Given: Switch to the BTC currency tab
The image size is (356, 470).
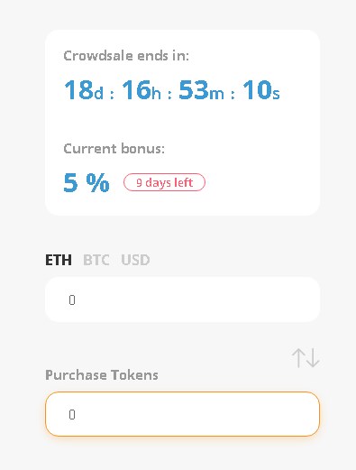Looking at the screenshot, I should pos(96,260).
